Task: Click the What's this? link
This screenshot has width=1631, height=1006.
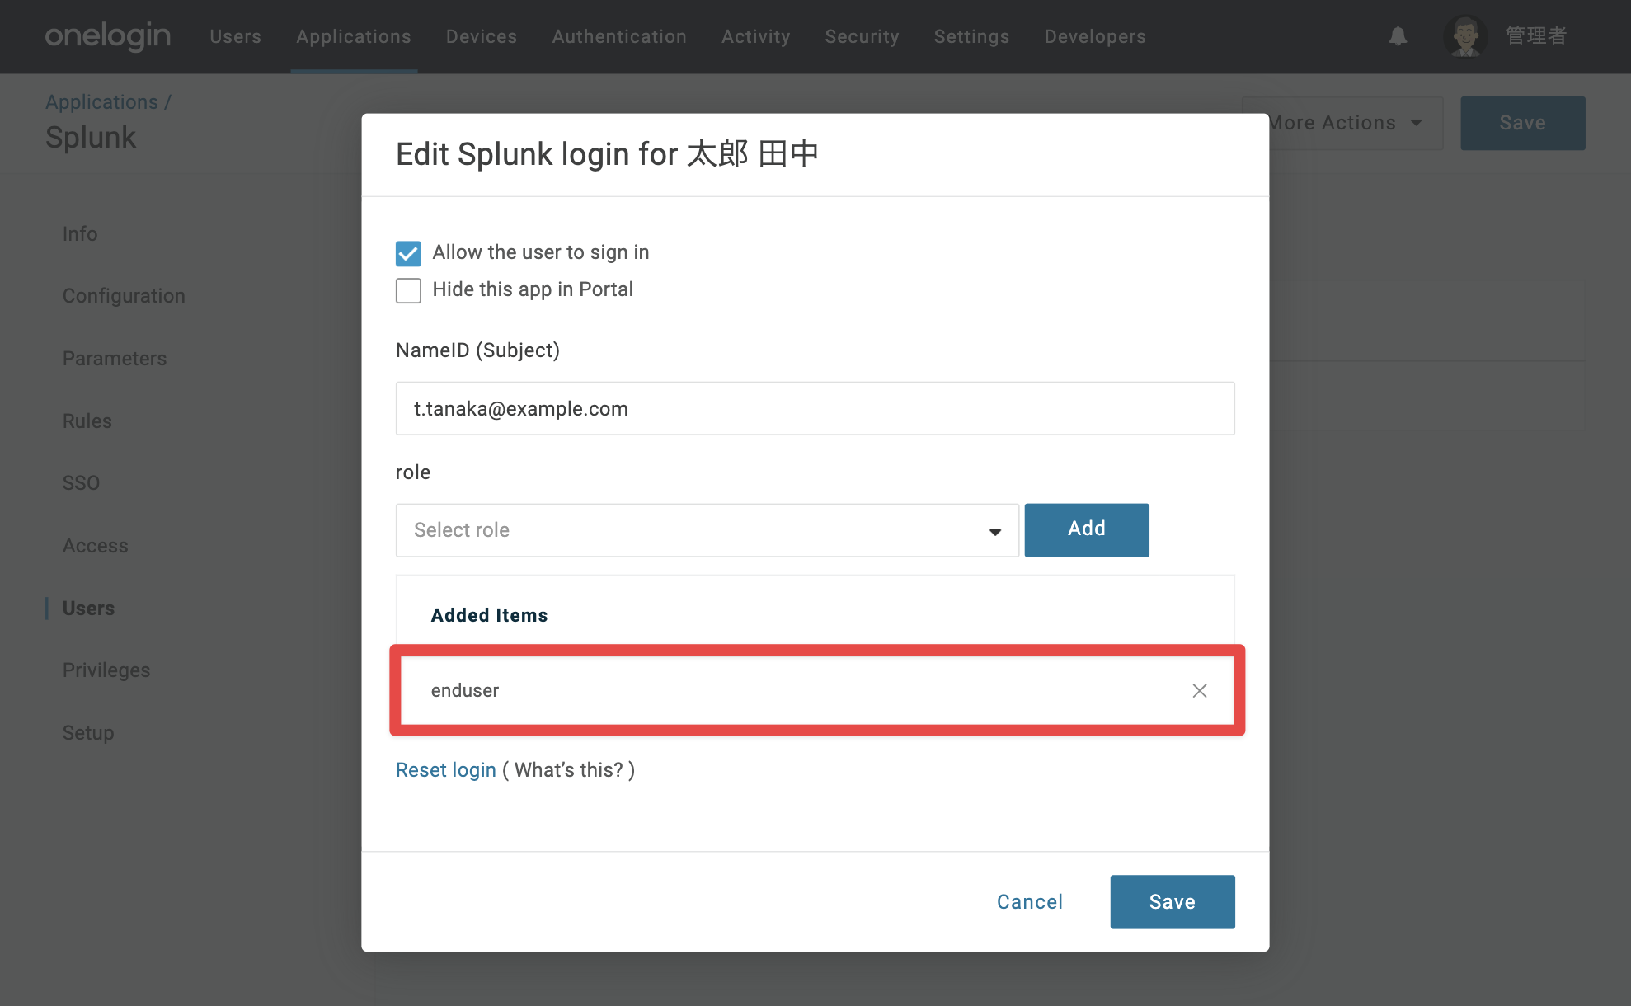Action: pyautogui.click(x=569, y=770)
